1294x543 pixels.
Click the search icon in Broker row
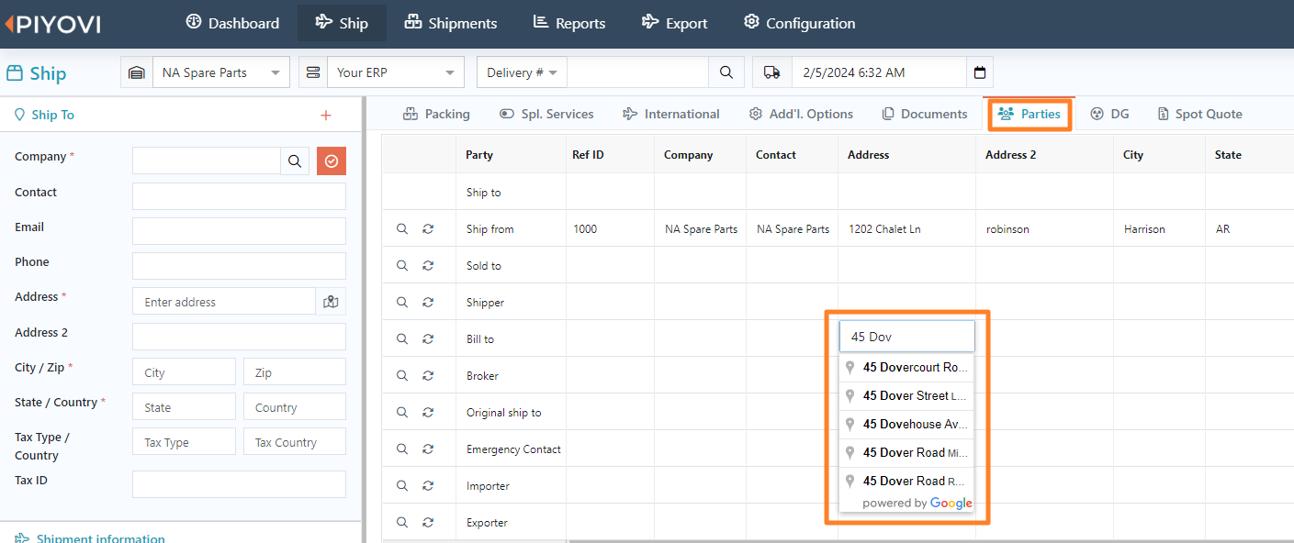[402, 375]
